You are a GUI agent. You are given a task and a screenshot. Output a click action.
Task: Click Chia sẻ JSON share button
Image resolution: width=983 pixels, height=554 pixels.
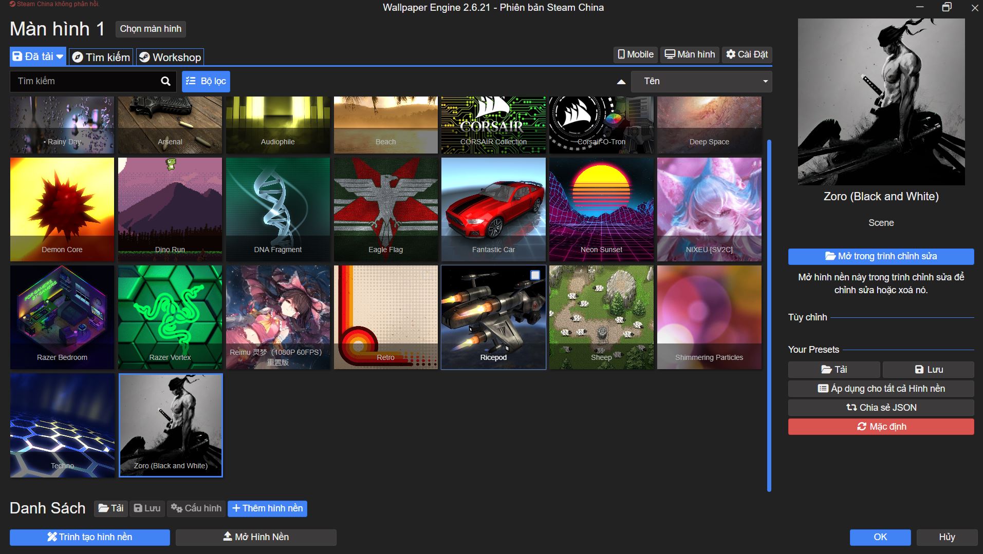point(881,408)
